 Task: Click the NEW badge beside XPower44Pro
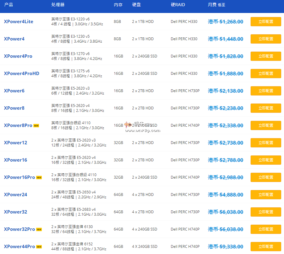pos(39,247)
